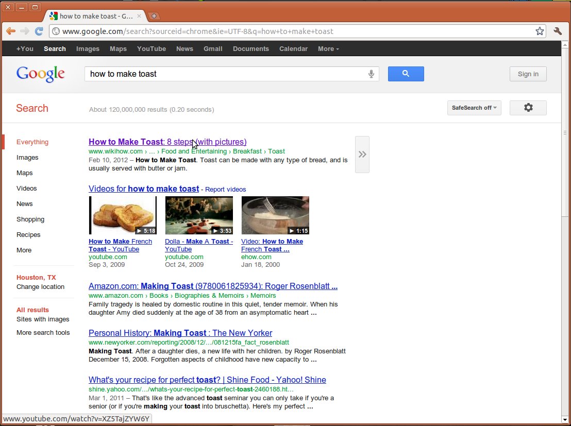
Task: Open the SafeSearch off dropdown
Action: (x=474, y=108)
